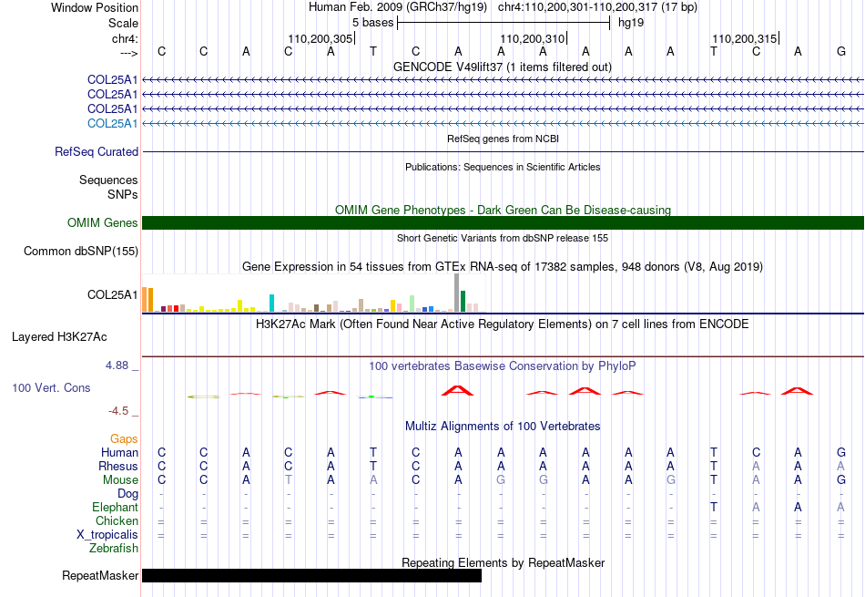Screen dimensions: 865x597
Task: Click the Human alignment row label
Action: coord(119,452)
